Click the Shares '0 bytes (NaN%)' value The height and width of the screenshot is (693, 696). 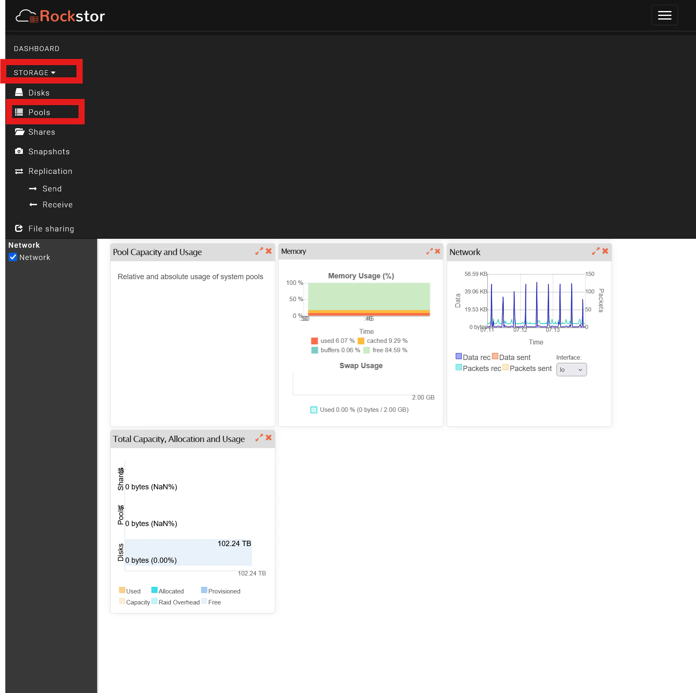tap(151, 487)
